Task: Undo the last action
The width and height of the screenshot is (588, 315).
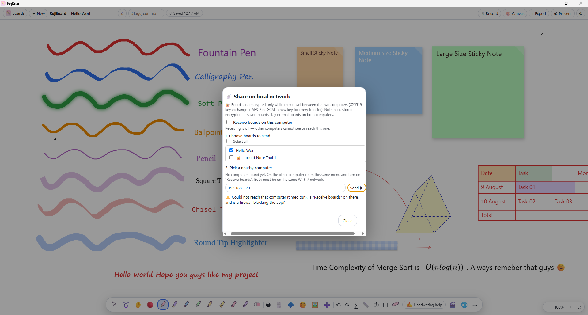Action: (x=338, y=305)
